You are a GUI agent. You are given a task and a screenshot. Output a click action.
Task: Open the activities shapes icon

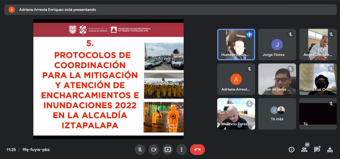[x=330, y=150]
